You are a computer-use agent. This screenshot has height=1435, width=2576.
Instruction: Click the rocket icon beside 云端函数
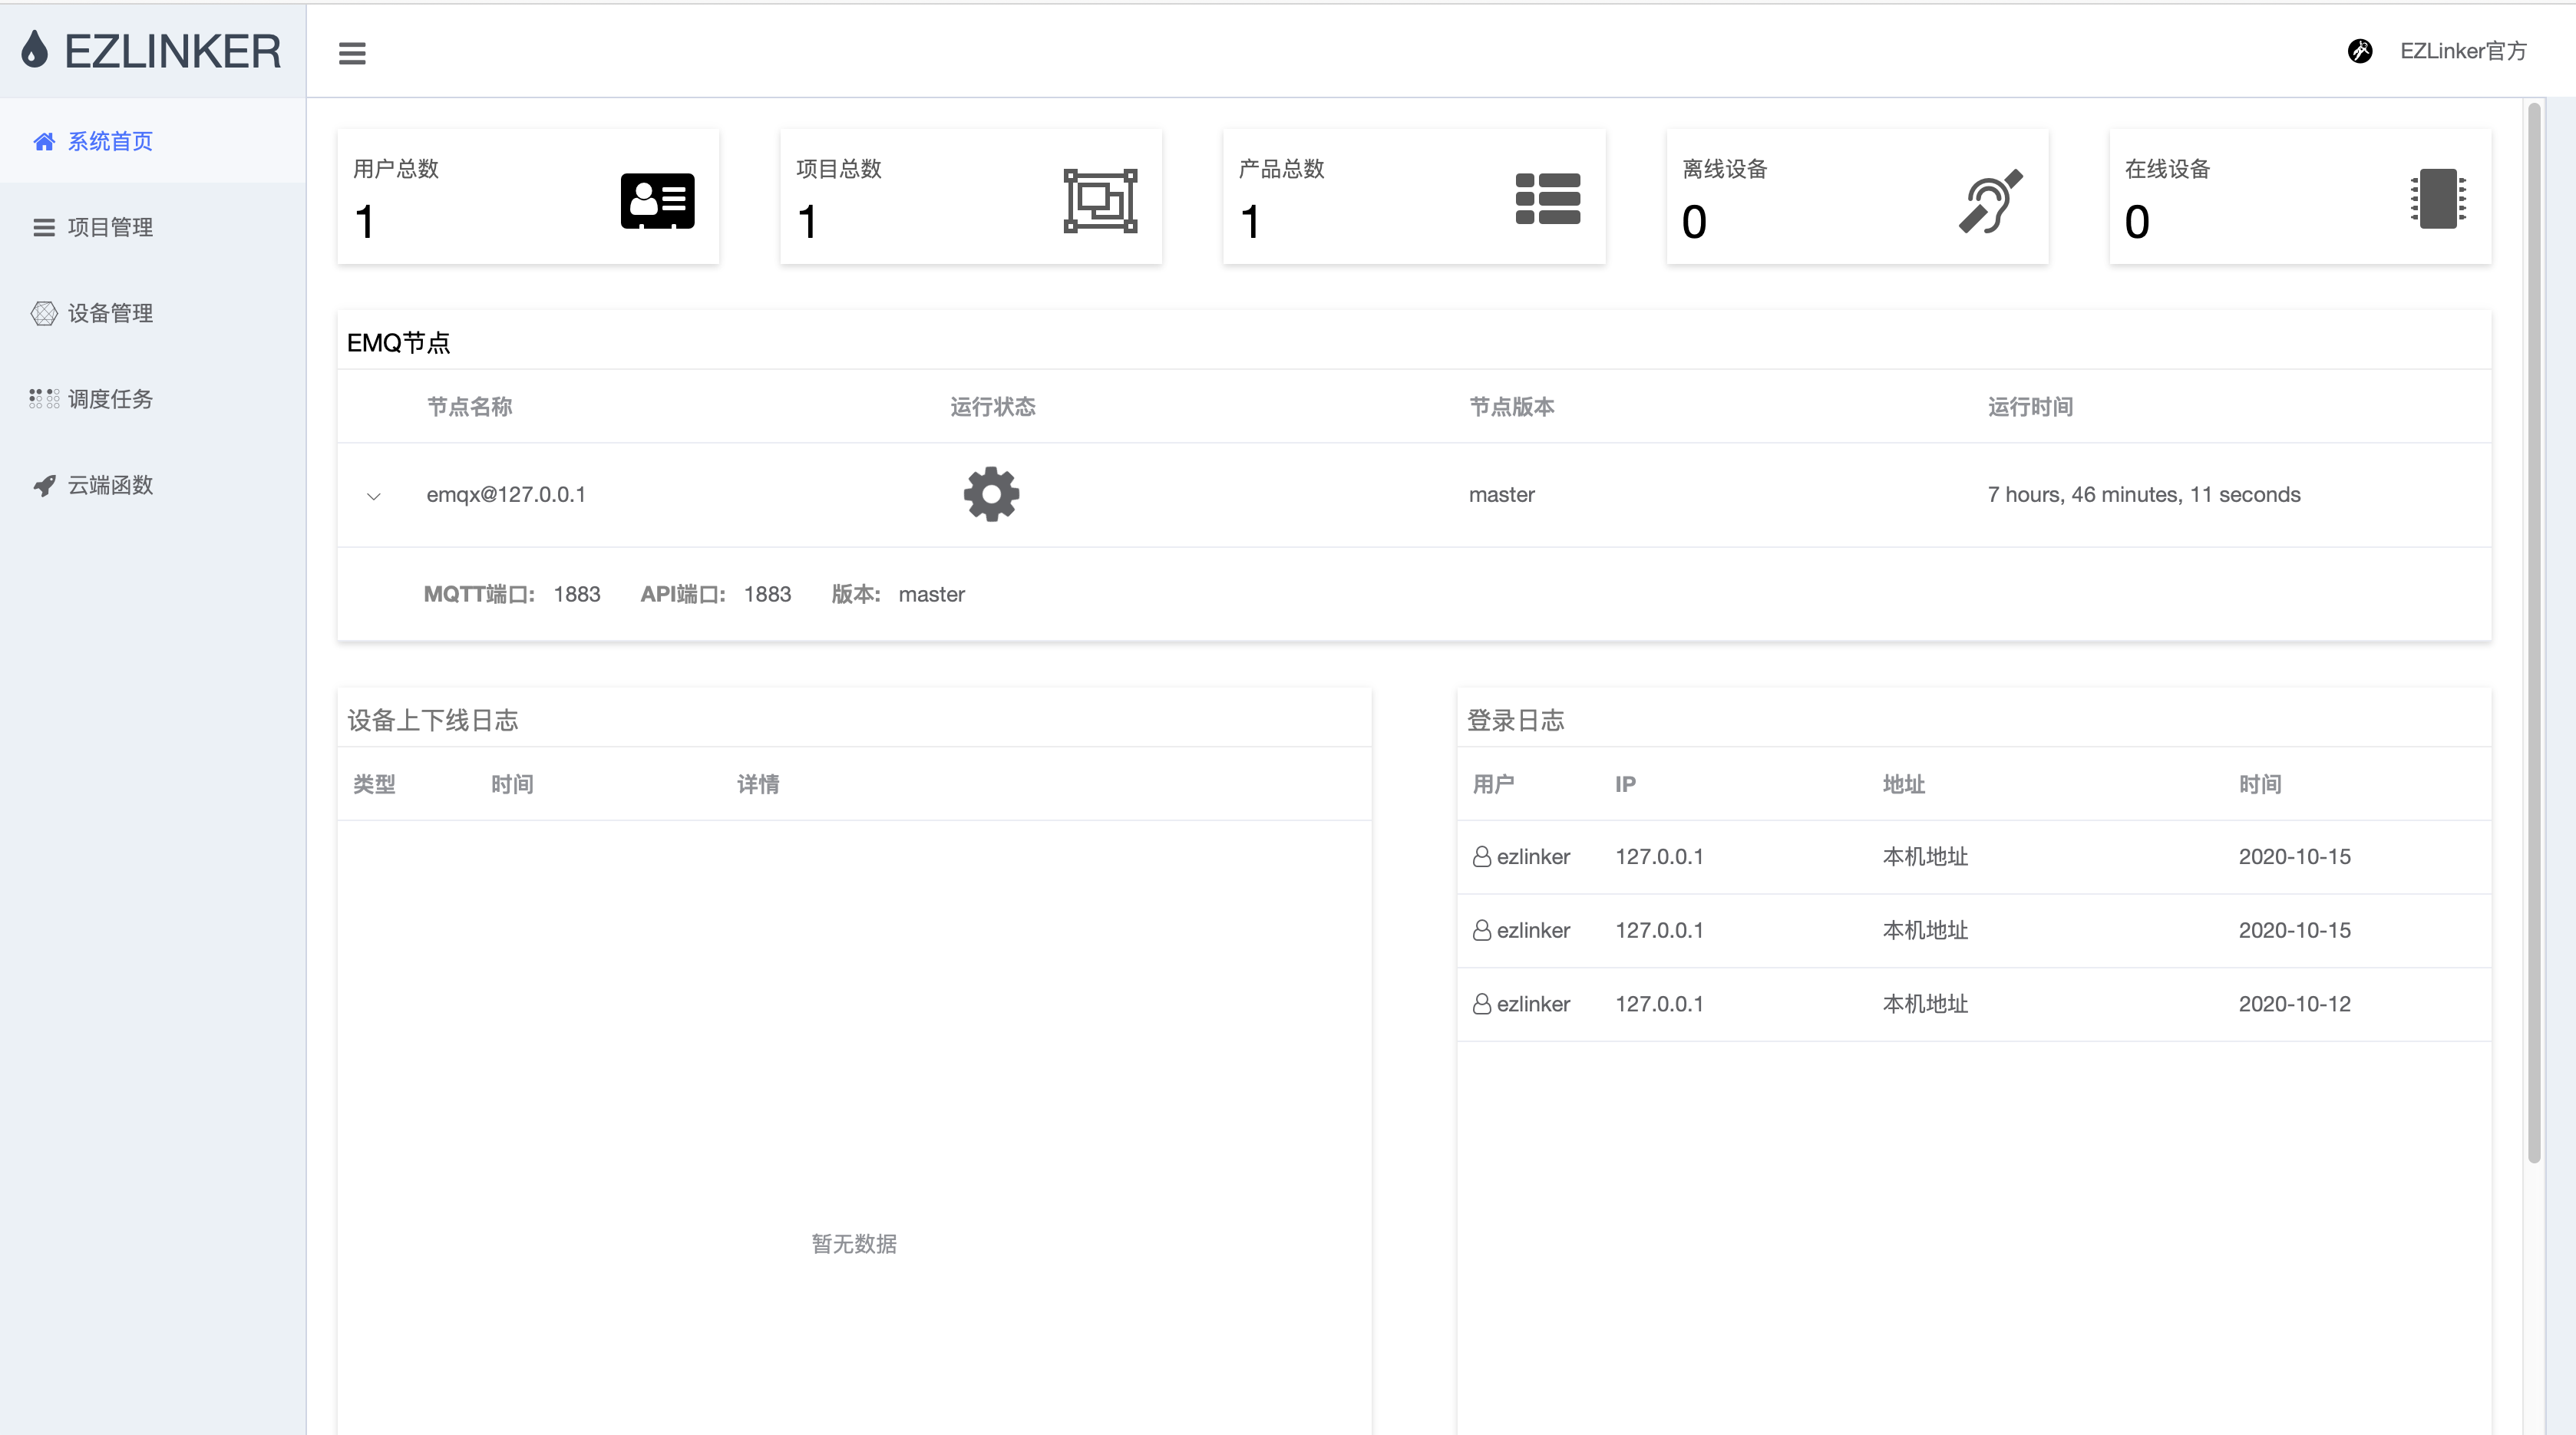[44, 485]
